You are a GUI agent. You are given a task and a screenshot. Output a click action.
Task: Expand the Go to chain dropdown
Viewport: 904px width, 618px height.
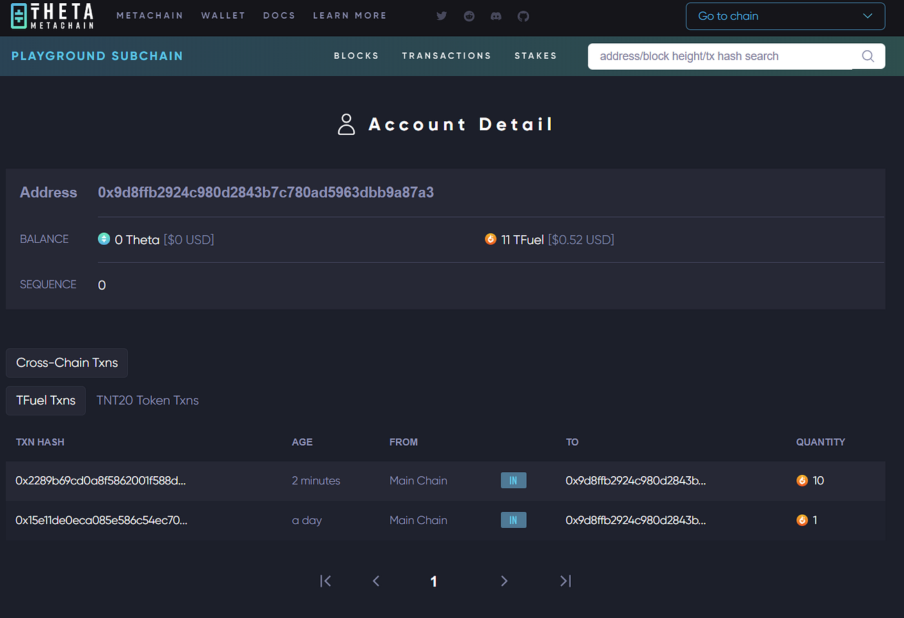785,16
